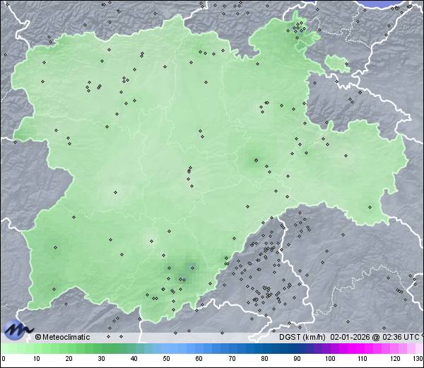Click the dark navy legend color near 80
Screen dimensions: 424x368
coord(264,348)
